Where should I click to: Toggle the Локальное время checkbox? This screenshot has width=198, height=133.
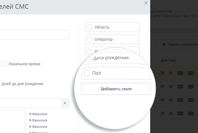[4, 64]
